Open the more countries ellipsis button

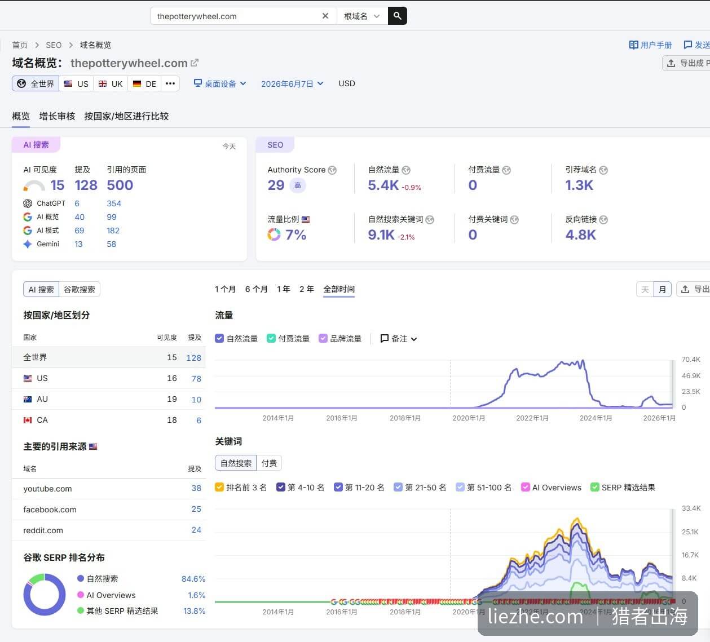170,83
